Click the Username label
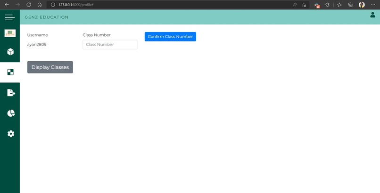 point(38,35)
